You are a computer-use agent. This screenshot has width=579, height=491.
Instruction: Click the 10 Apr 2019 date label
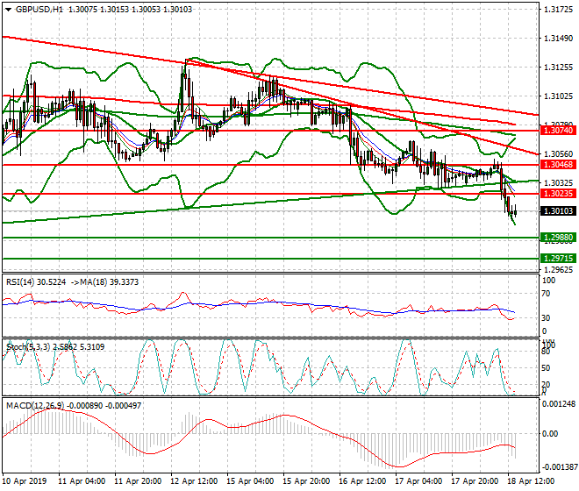(x=25, y=481)
